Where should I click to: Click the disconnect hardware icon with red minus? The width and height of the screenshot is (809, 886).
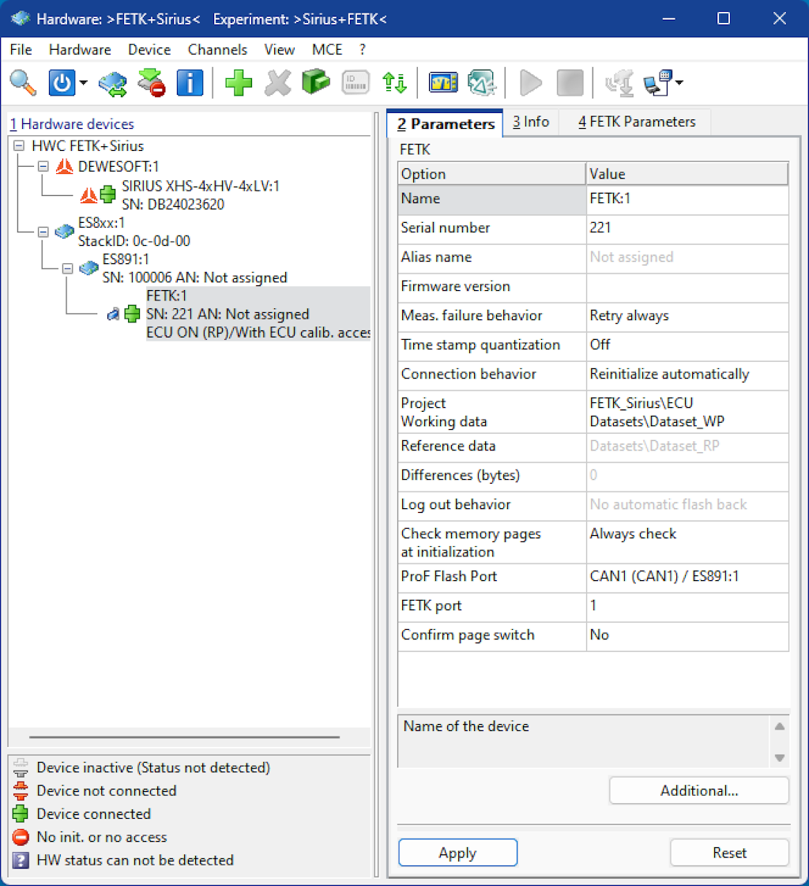pos(152,82)
